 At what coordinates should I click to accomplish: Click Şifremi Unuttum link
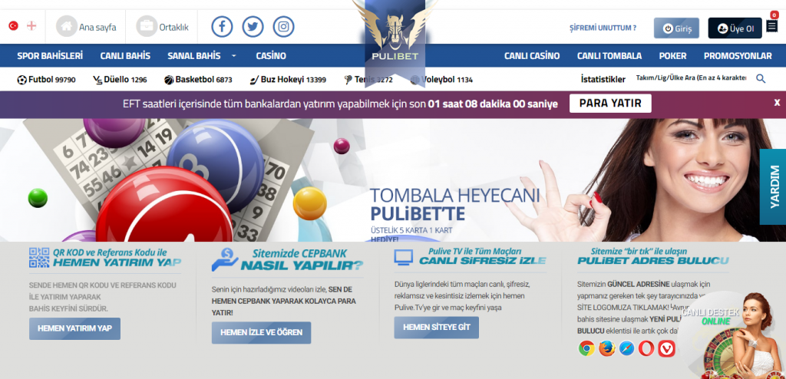[603, 28]
